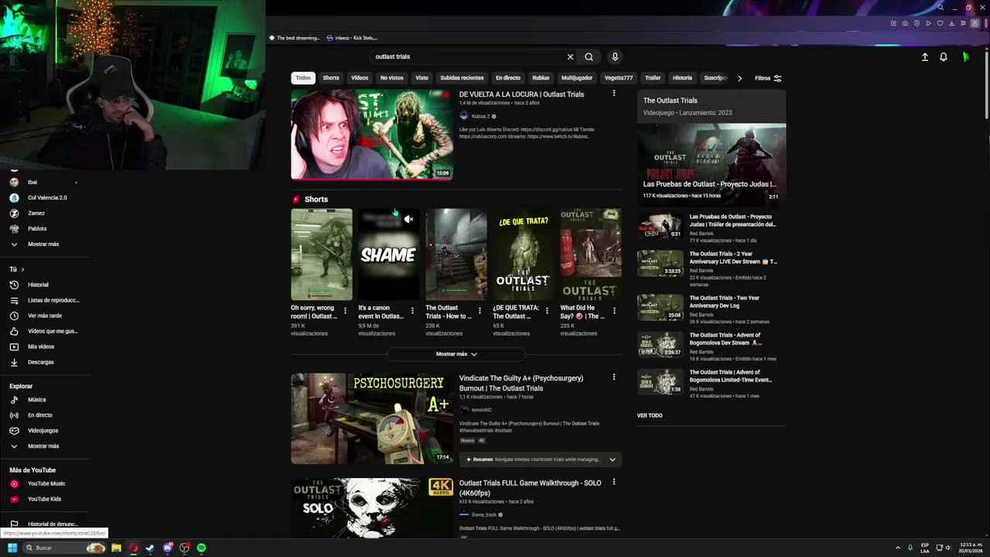Image resolution: width=990 pixels, height=557 pixels.
Task: Open options for Oh sorry, wrong room short
Action: [344, 311]
